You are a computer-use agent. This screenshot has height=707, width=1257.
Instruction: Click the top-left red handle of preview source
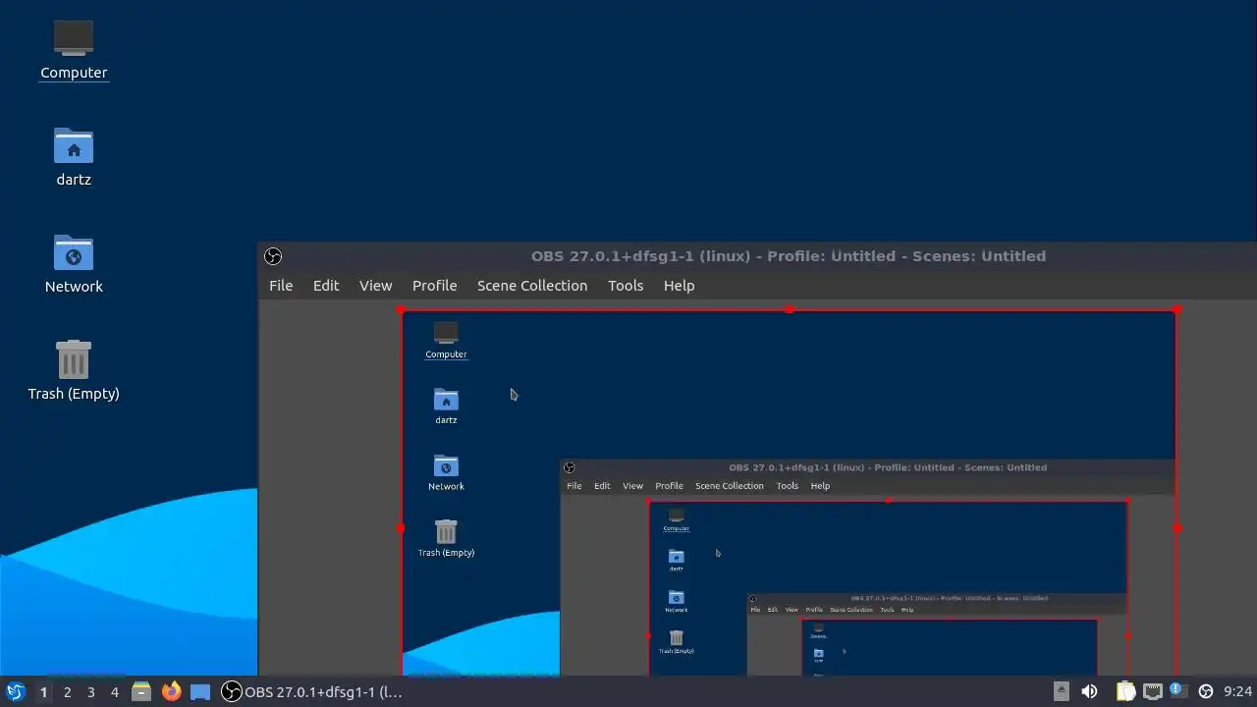click(x=402, y=310)
